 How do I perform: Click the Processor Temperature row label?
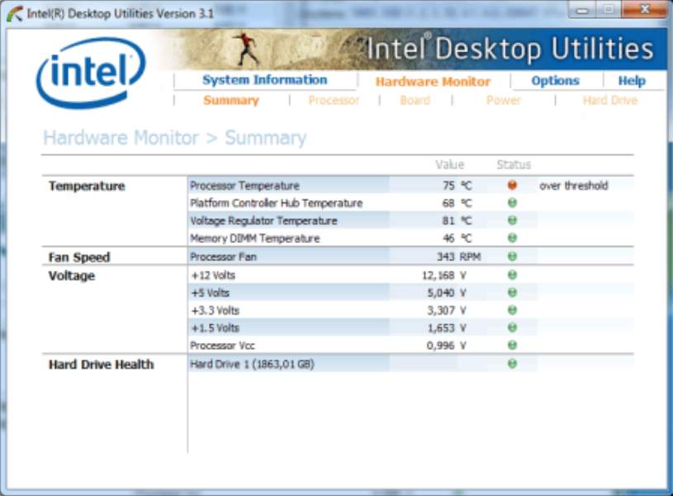(x=244, y=186)
